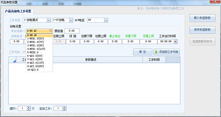Choose 10-QC3.0 quick charge option
The width and height of the screenshot is (221, 117).
click(x=33, y=70)
